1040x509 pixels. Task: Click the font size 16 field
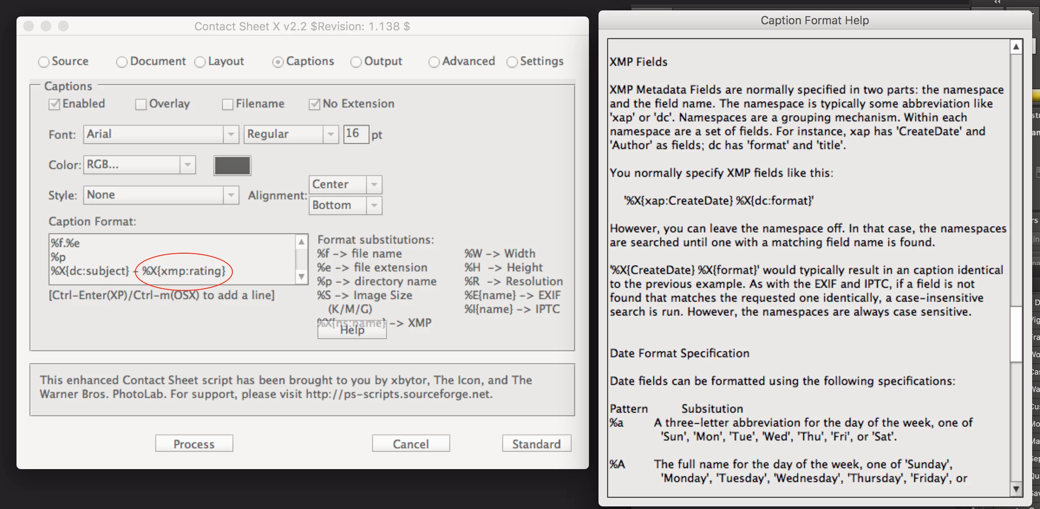click(356, 134)
